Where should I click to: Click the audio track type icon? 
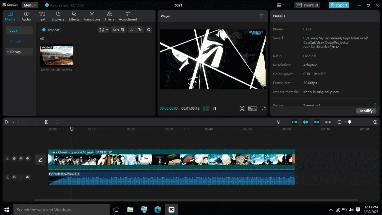point(7,177)
